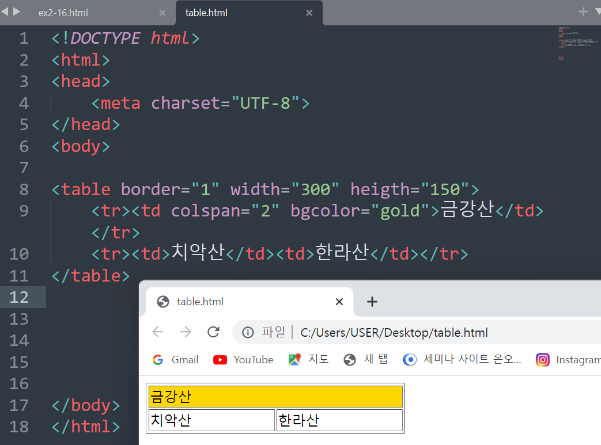
Task: Click the meta charset line
Action: coord(201,103)
